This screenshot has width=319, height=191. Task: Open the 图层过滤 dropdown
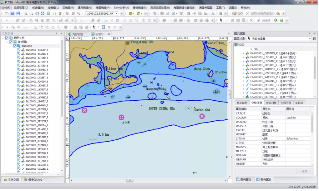click(x=310, y=39)
